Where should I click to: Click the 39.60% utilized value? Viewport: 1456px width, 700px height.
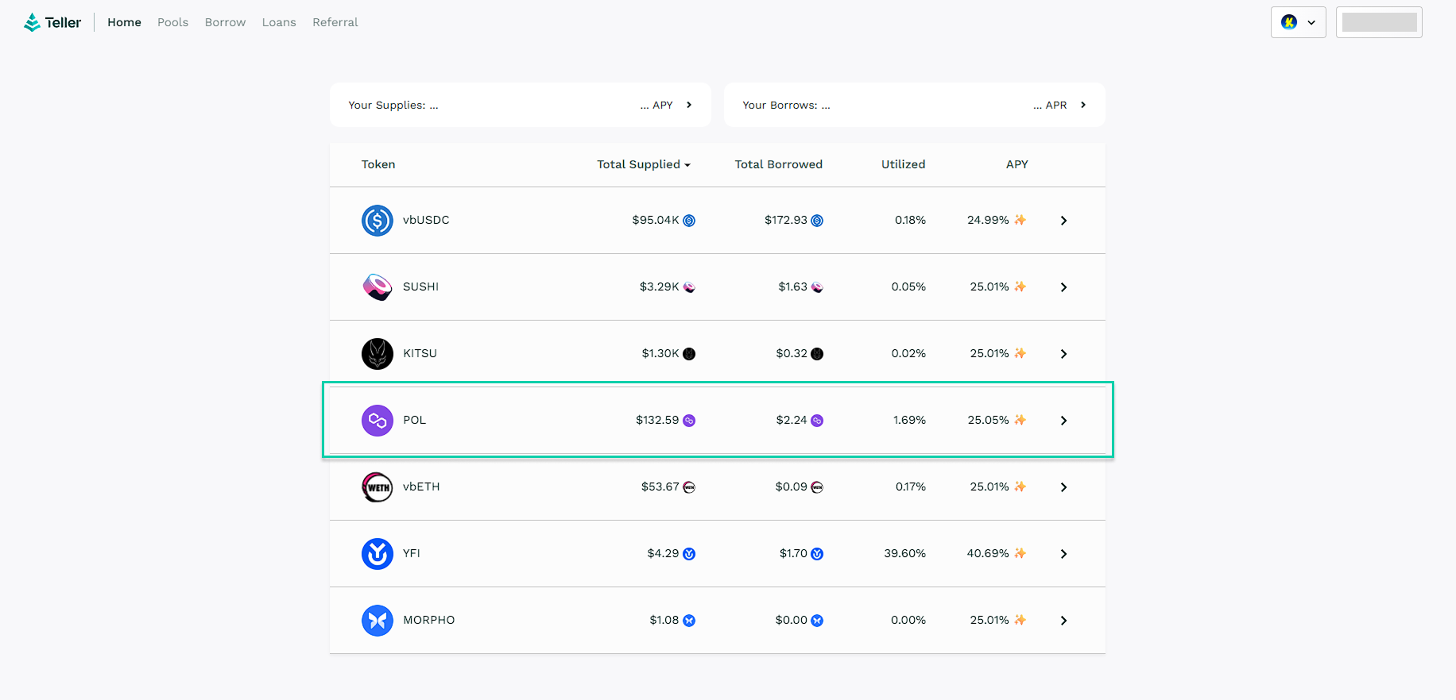(x=905, y=553)
